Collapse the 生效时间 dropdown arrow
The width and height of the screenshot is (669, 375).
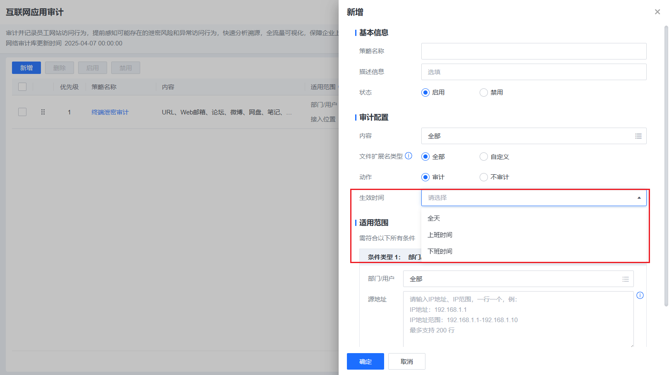[639, 198]
